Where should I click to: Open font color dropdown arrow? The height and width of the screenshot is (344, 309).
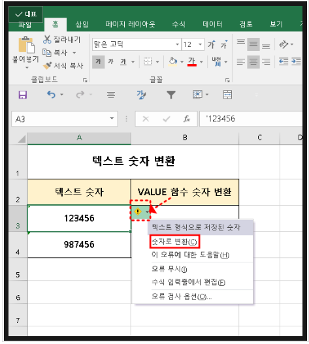click(201, 62)
